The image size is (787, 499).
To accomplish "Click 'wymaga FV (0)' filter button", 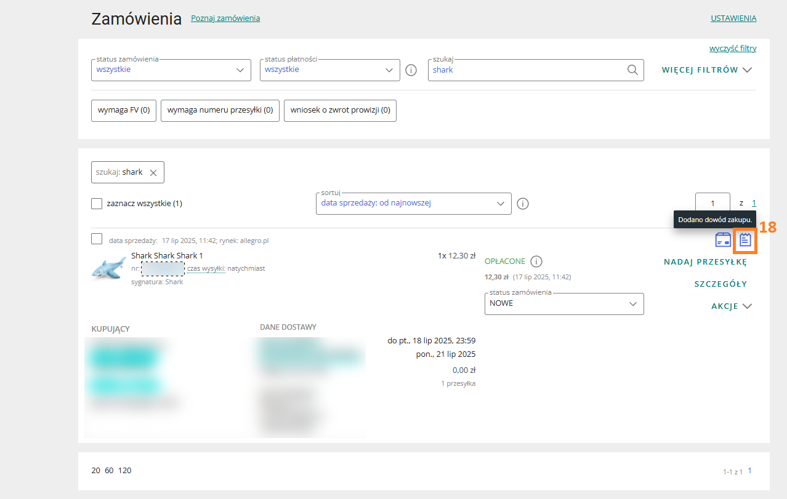I will 124,111.
